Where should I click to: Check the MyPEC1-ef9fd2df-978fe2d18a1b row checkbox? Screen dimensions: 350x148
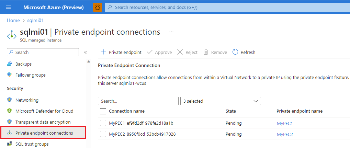point(103,123)
